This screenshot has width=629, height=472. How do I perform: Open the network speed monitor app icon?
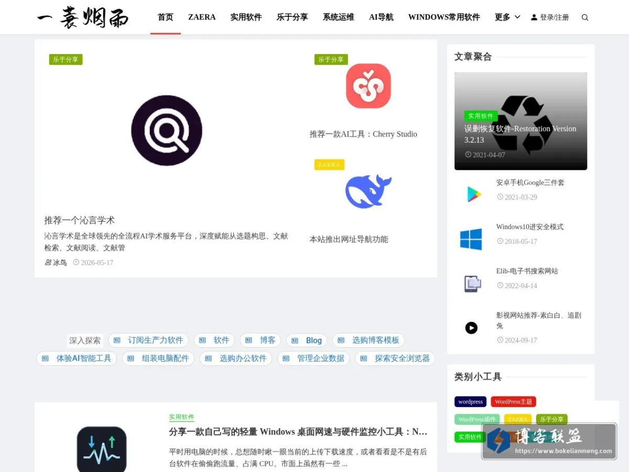(102, 450)
